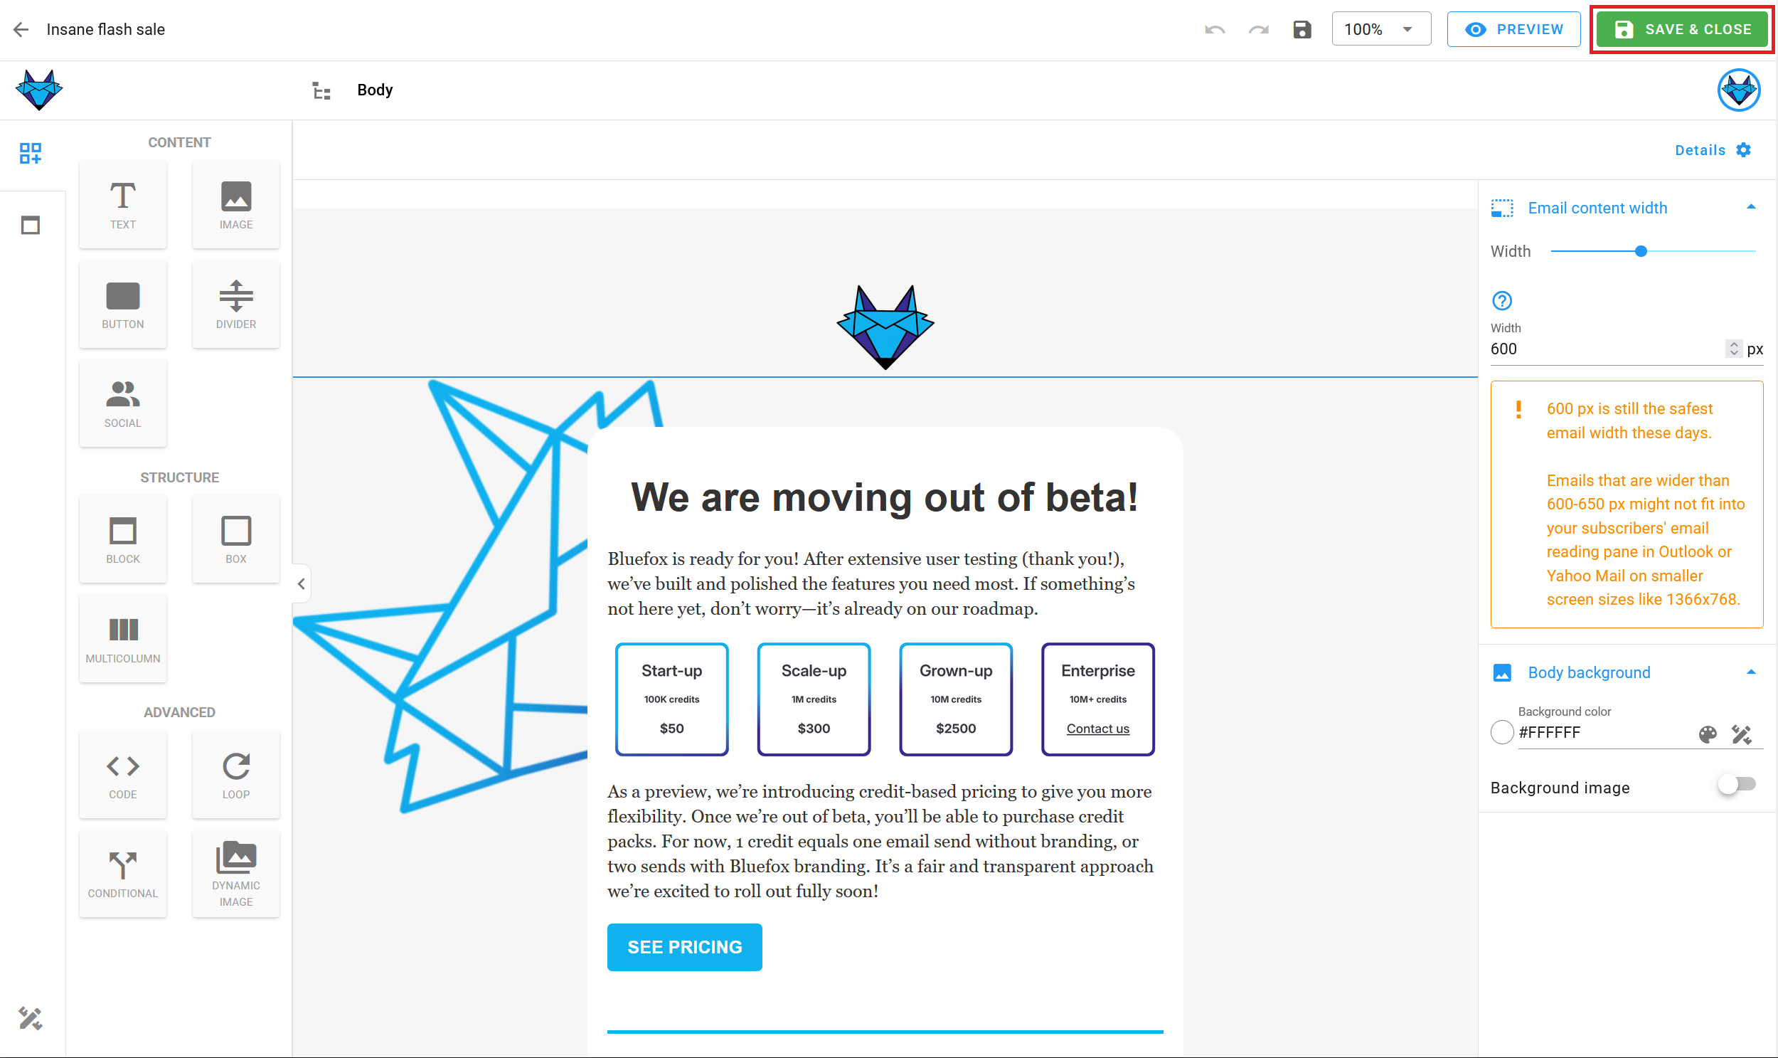
Task: Collapse the Email content width section
Action: pyautogui.click(x=1752, y=207)
